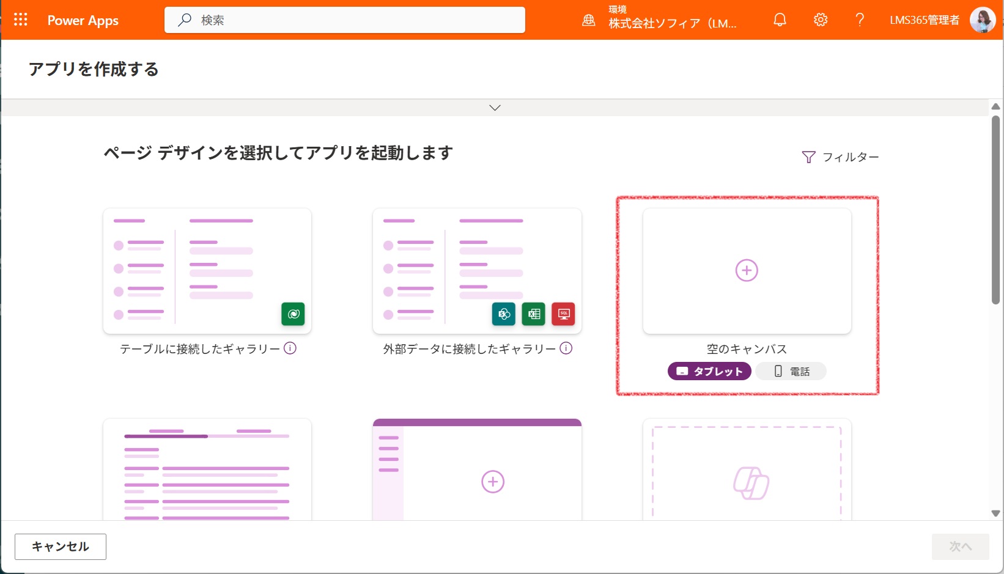Click the scrollbar down arrow

pyautogui.click(x=996, y=513)
